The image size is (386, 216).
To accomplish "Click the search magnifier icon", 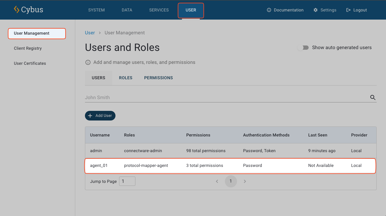I will pyautogui.click(x=373, y=98).
